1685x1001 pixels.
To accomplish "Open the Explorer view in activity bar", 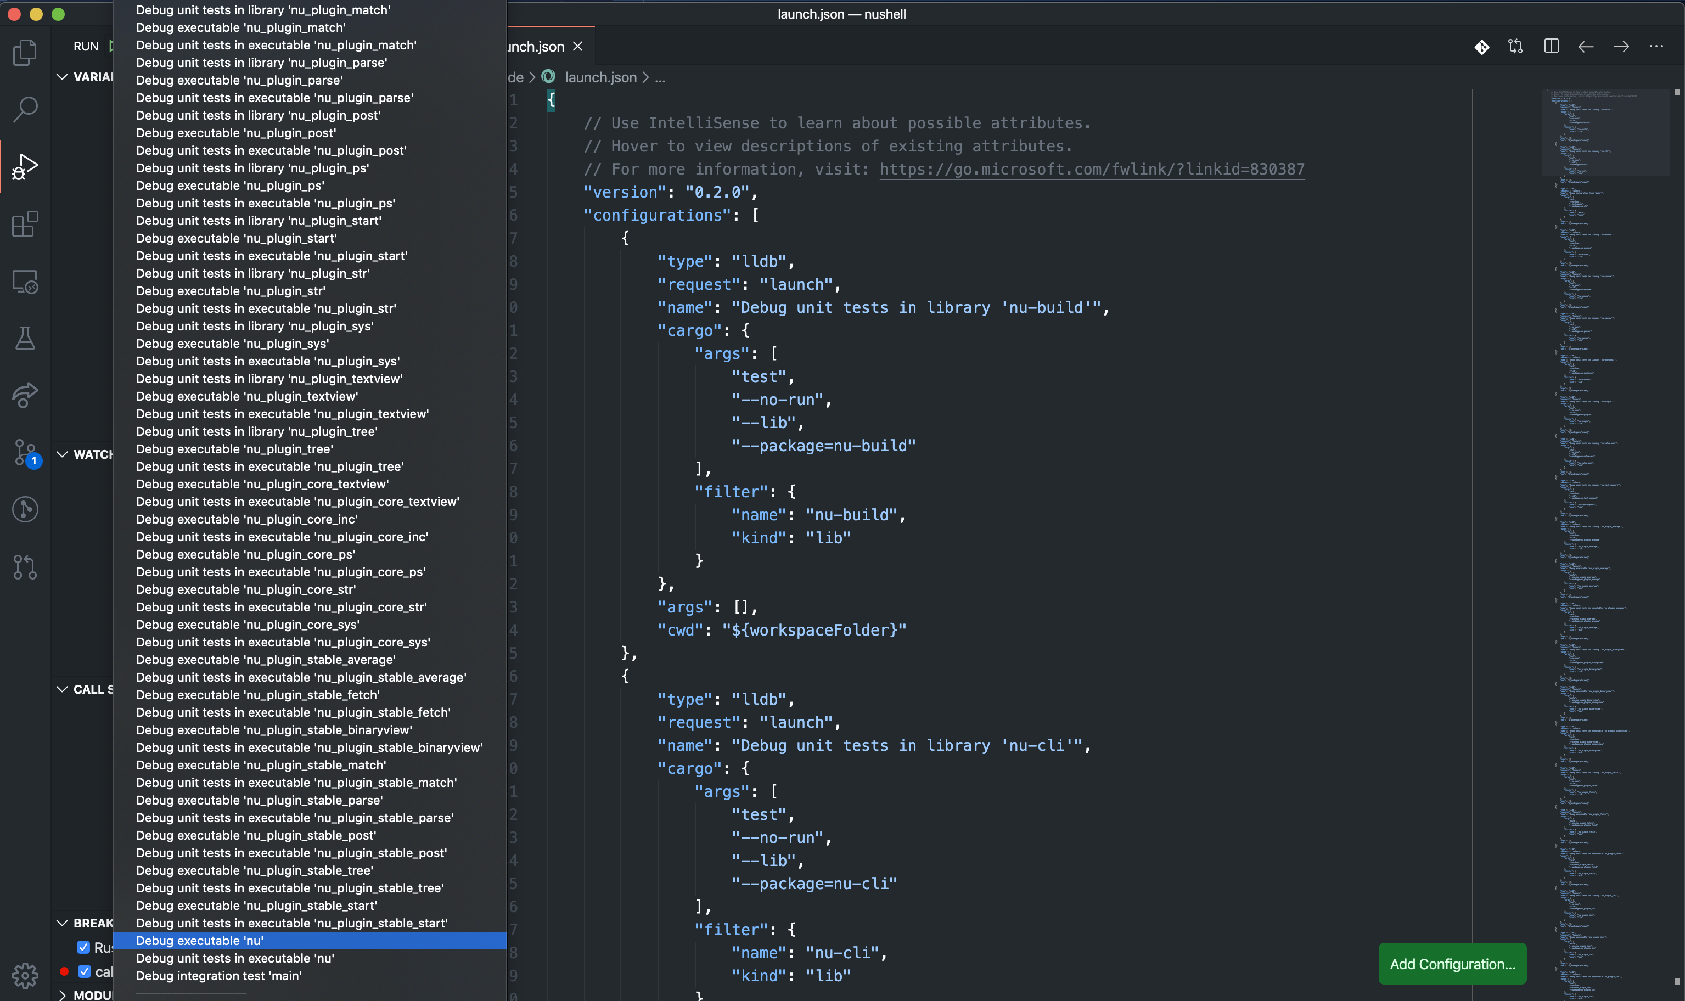I will pyautogui.click(x=25, y=52).
